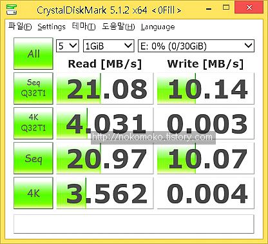Start the Seq test button
The height and width of the screenshot is (244, 268).
point(33,158)
